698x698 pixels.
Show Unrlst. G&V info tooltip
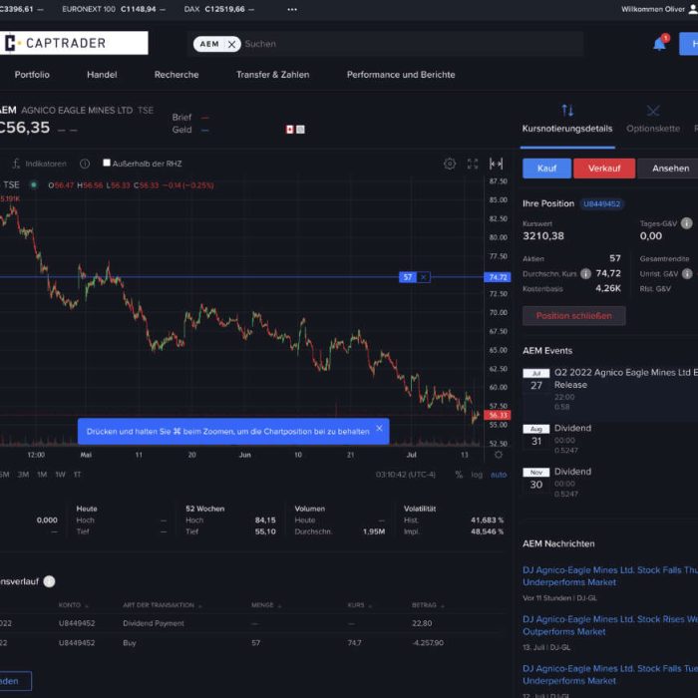click(x=687, y=274)
